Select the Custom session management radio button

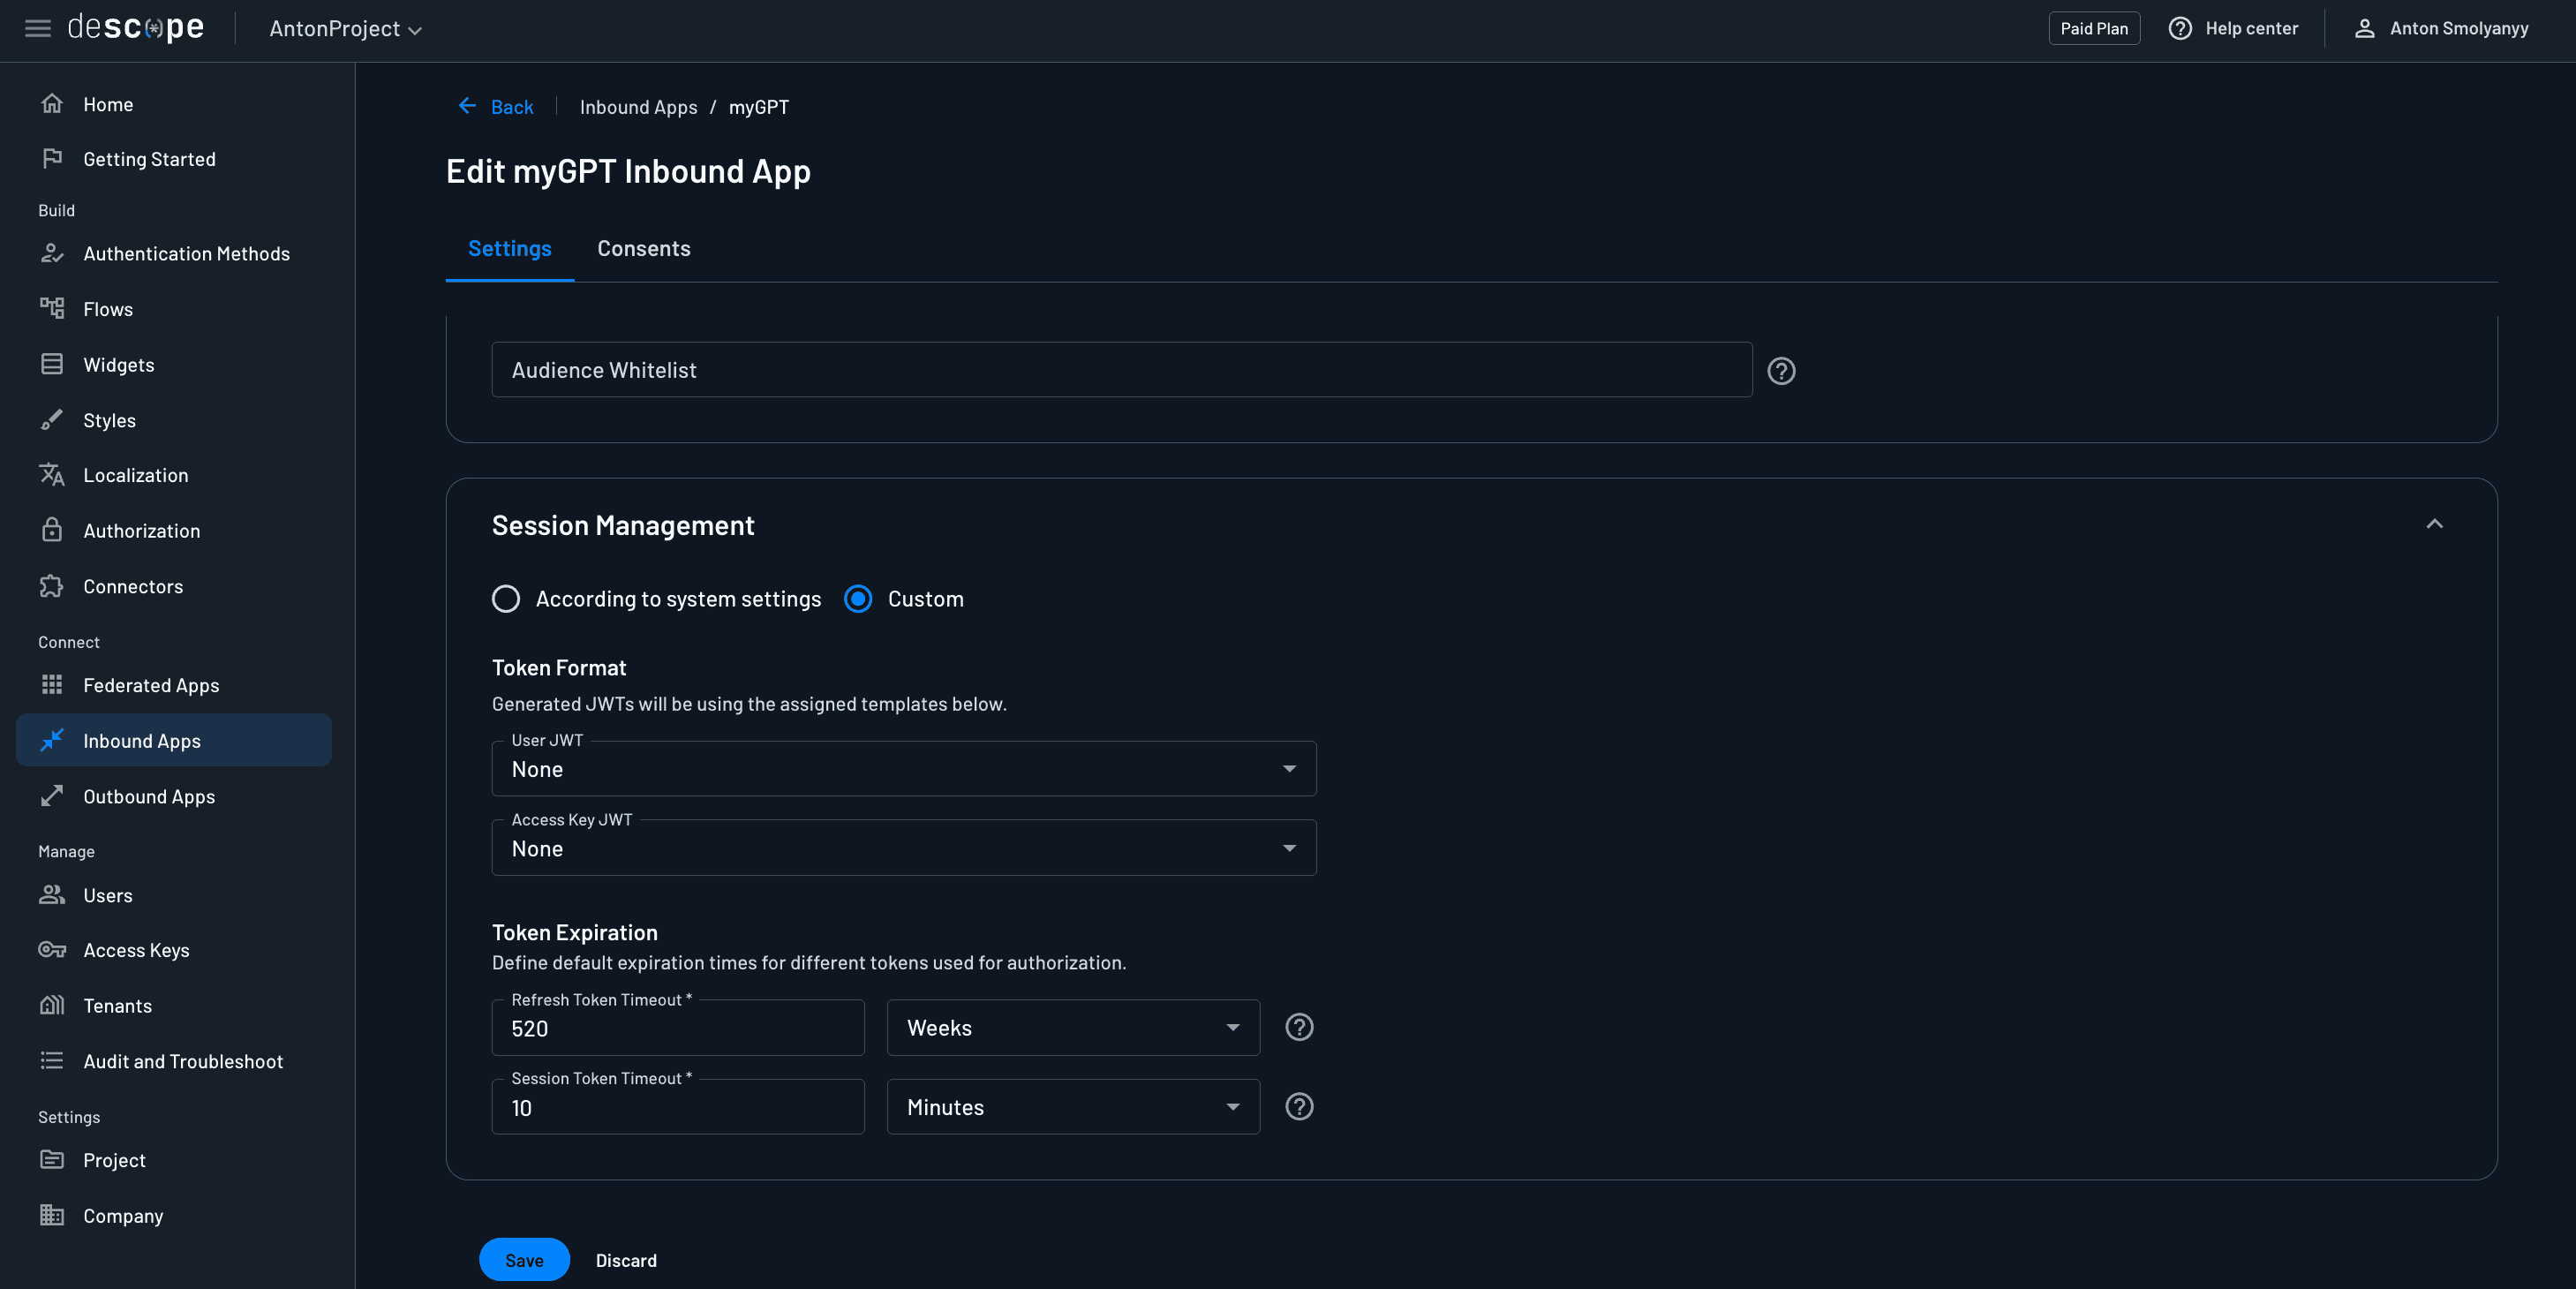(858, 599)
